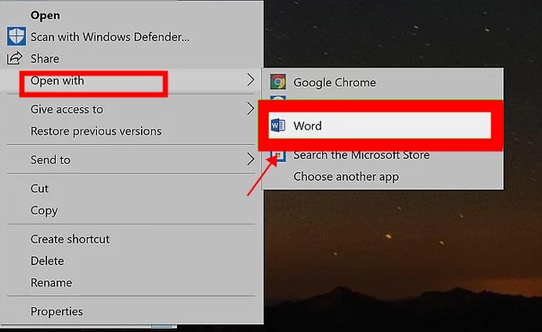The height and width of the screenshot is (332, 542).
Task: Choose Delete from the context menu
Action: point(47,261)
